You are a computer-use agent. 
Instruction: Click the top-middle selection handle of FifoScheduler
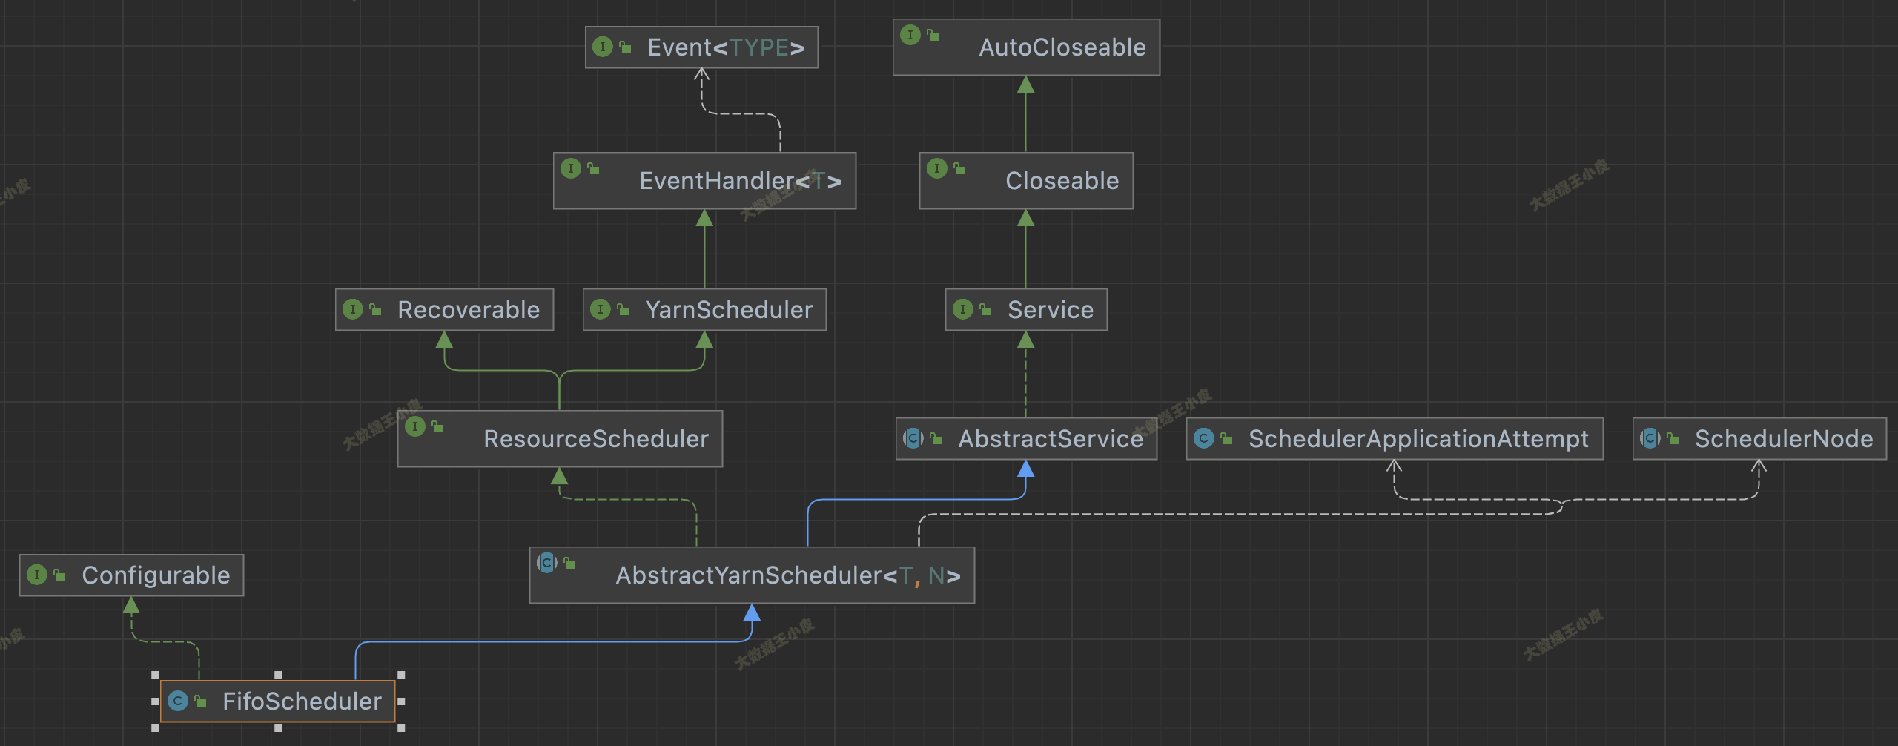coord(278,675)
